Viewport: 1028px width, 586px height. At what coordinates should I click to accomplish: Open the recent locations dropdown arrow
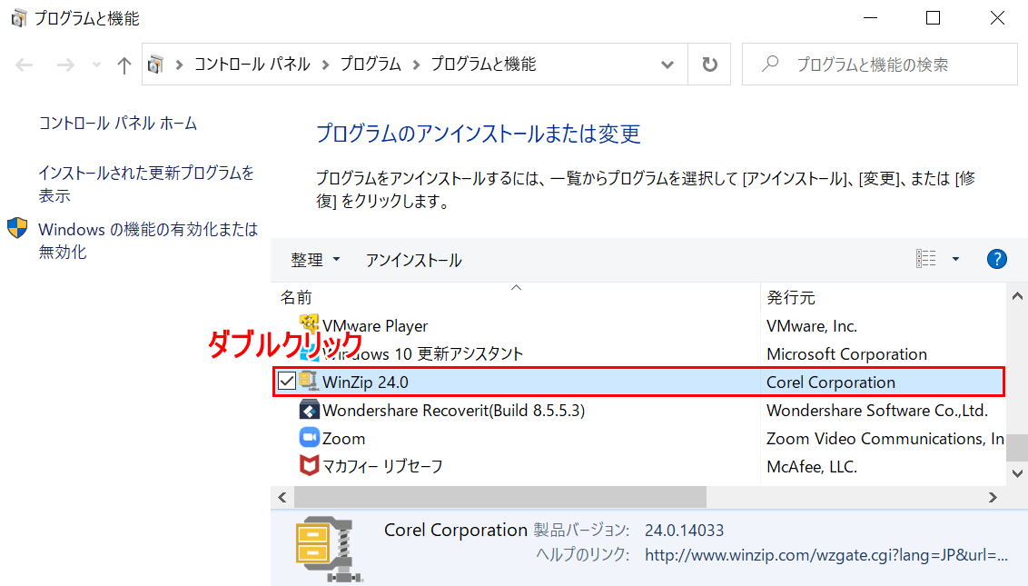(x=96, y=65)
